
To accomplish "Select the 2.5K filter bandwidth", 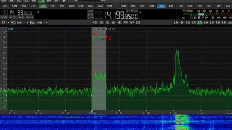I will [x=194, y=22].
